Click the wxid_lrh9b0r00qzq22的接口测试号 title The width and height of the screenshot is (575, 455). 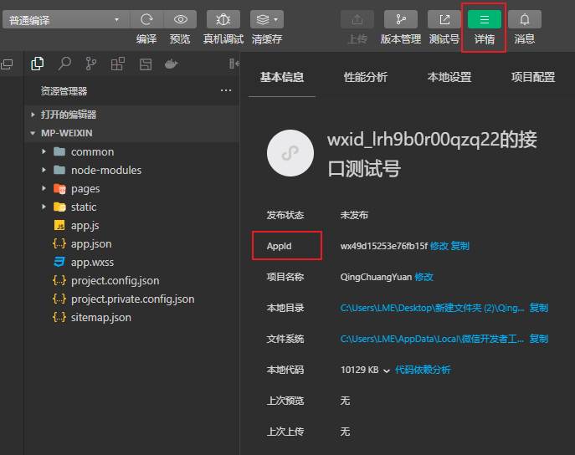pyautogui.click(x=432, y=154)
